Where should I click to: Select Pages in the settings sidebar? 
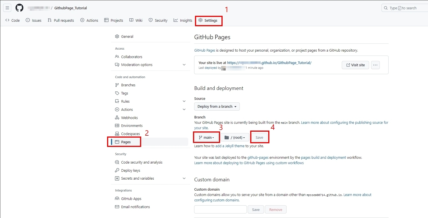coord(150,142)
